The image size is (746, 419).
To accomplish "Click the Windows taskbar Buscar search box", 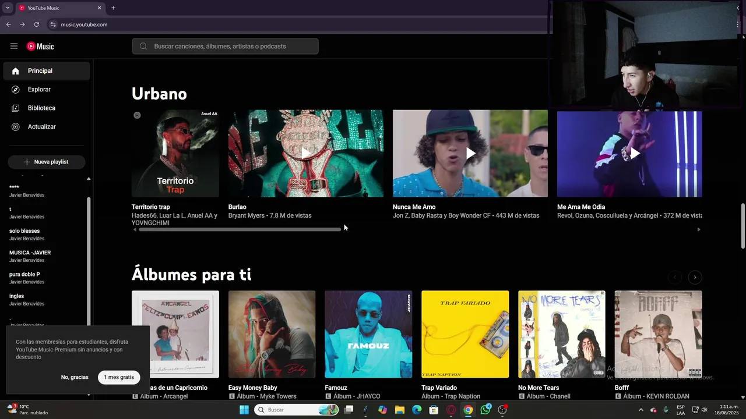I will tap(296, 410).
